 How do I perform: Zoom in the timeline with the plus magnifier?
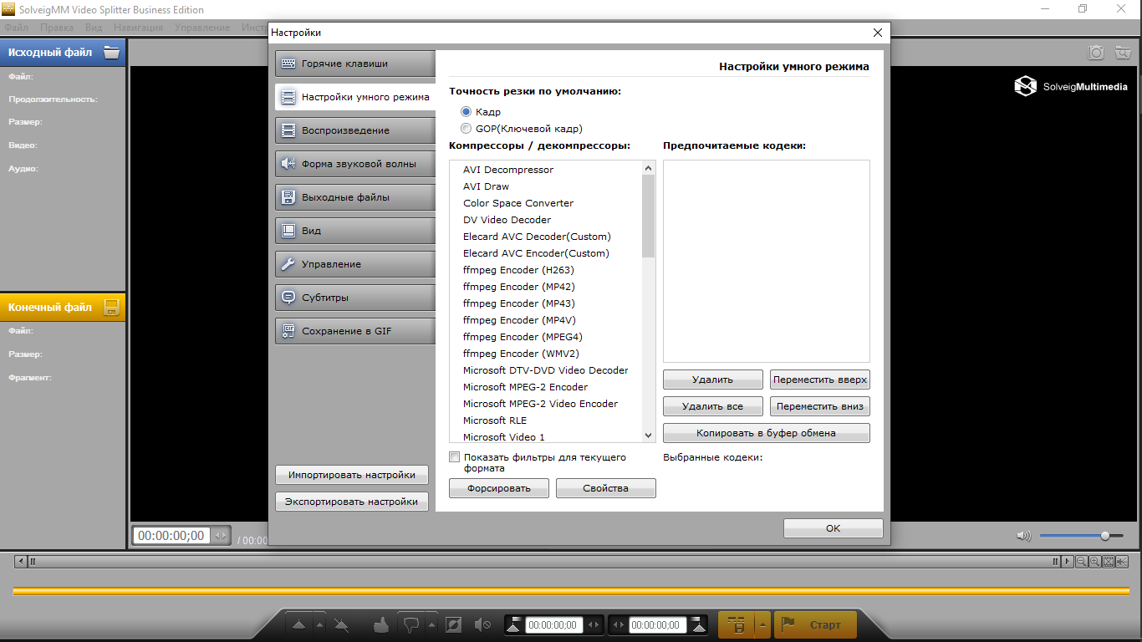[1095, 562]
